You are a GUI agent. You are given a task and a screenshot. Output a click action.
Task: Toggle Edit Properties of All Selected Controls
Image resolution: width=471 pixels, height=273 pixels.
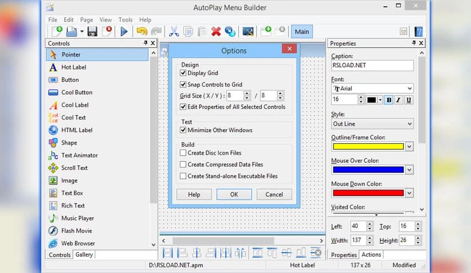(x=183, y=107)
